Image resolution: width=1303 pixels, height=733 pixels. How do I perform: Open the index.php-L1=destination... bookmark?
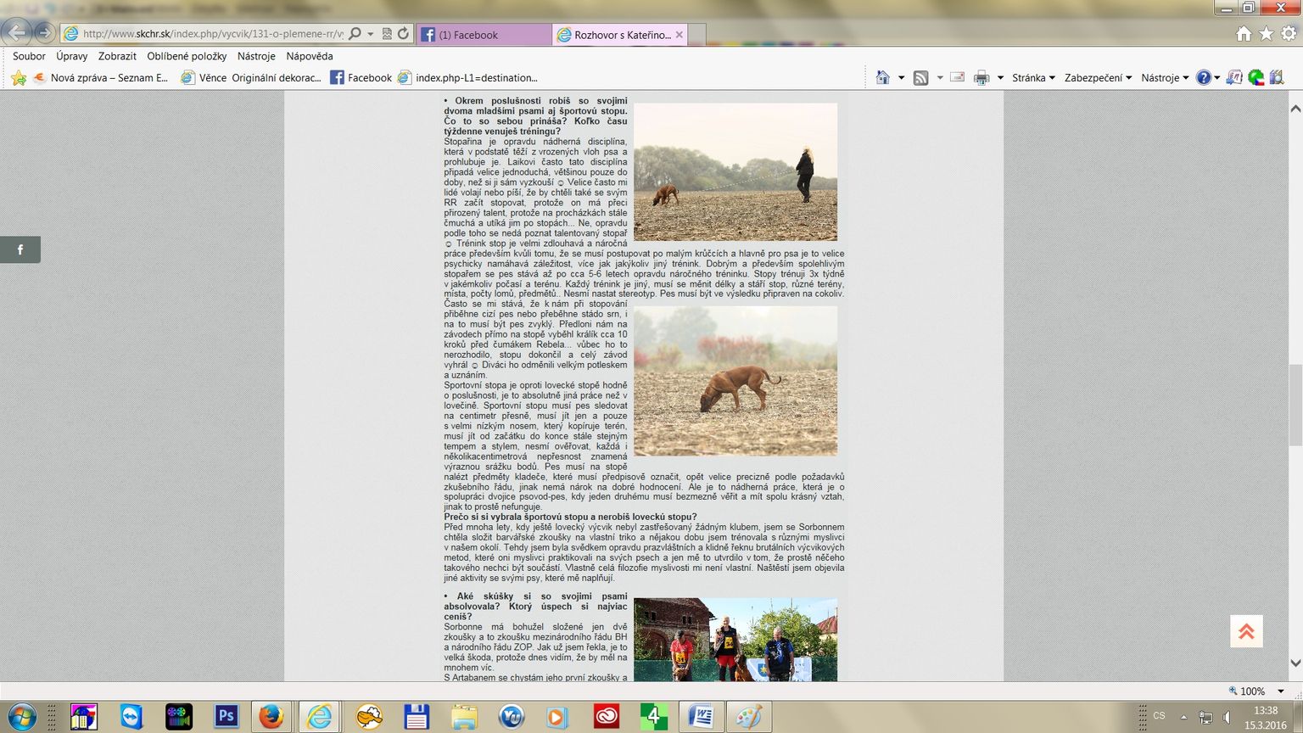[468, 78]
